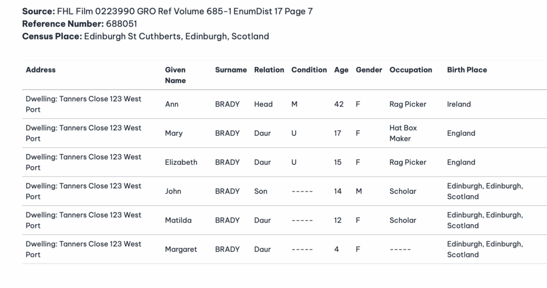This screenshot has height=288, width=547.
Task: Click the given name Margaret
Action: (x=181, y=249)
